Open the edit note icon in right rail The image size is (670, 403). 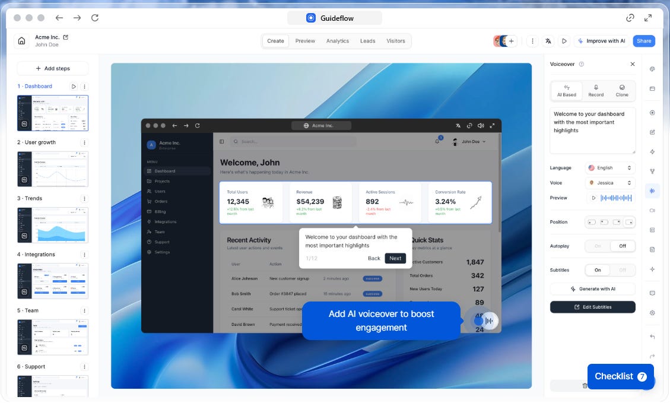[x=652, y=132]
